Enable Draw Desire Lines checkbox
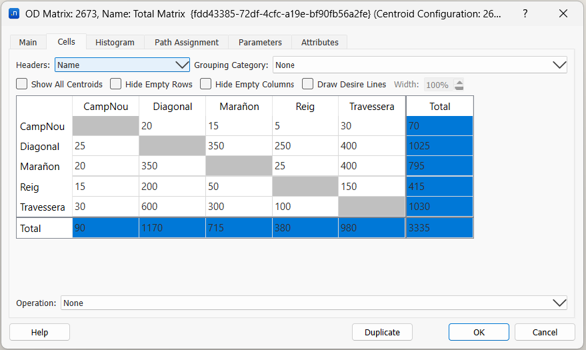 [308, 85]
